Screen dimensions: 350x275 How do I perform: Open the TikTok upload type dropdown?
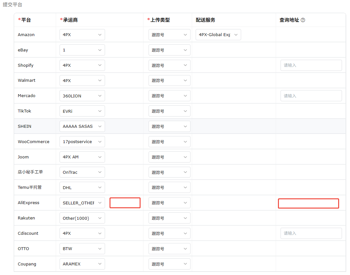tap(169, 111)
